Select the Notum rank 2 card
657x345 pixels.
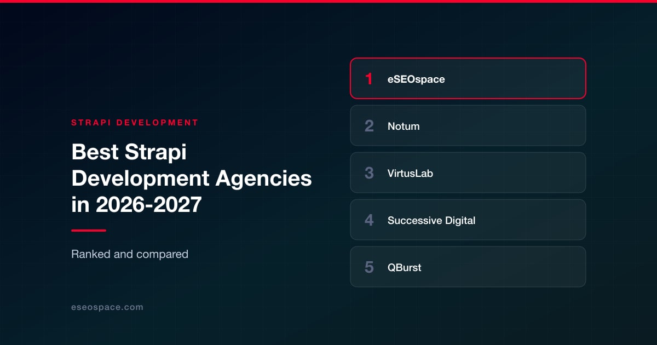(468, 125)
